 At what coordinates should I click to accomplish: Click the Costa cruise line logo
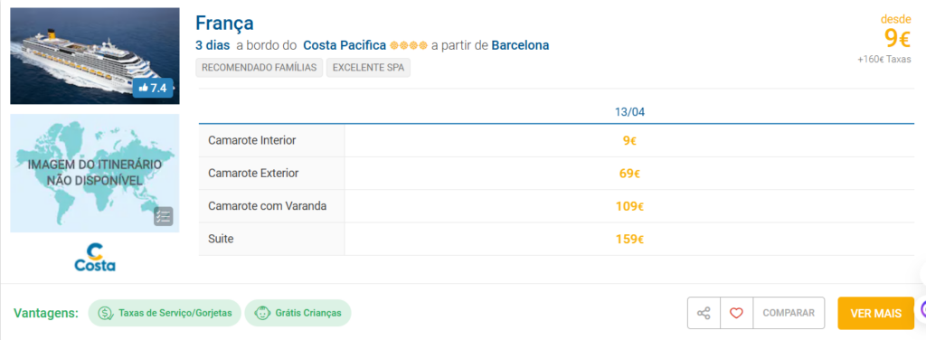[95, 258]
